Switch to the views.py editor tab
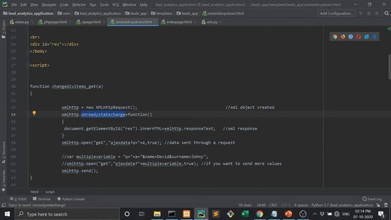 click(x=22, y=22)
